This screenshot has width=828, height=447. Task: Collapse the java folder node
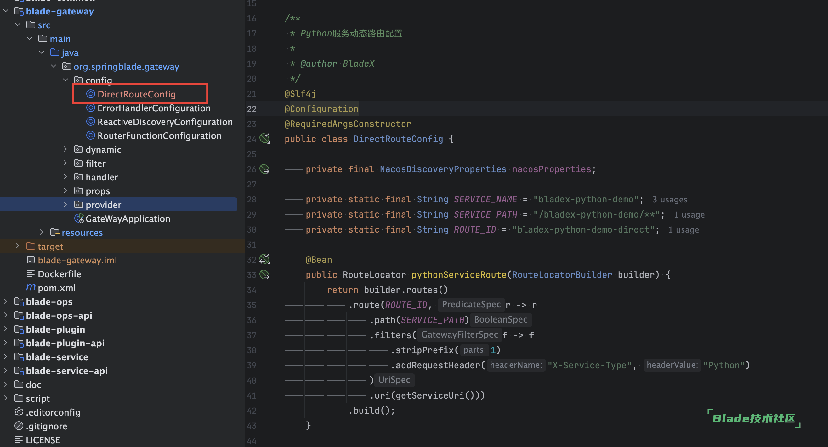click(42, 52)
